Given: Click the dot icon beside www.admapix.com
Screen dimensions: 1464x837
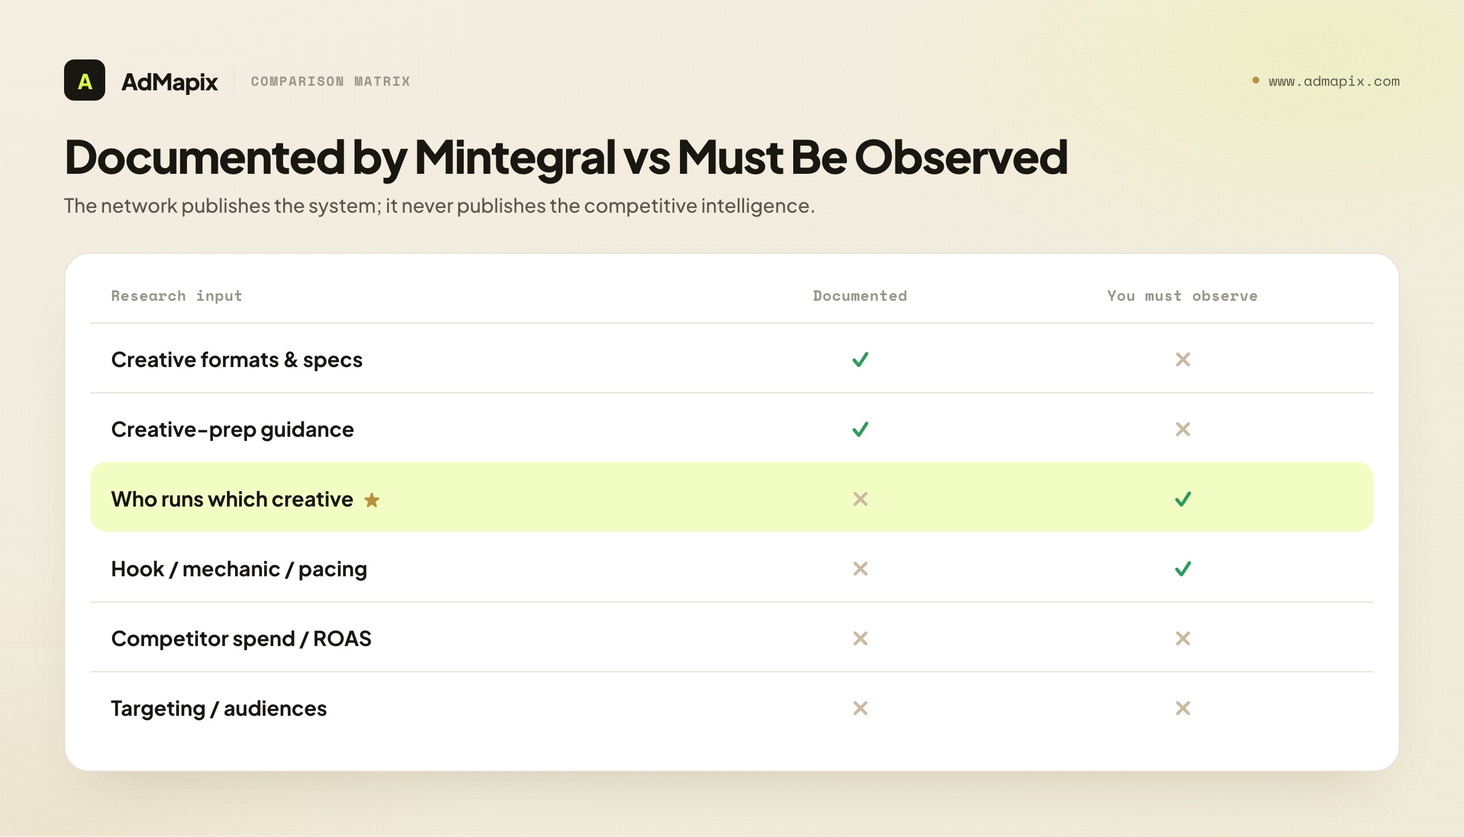Looking at the screenshot, I should 1256,81.
